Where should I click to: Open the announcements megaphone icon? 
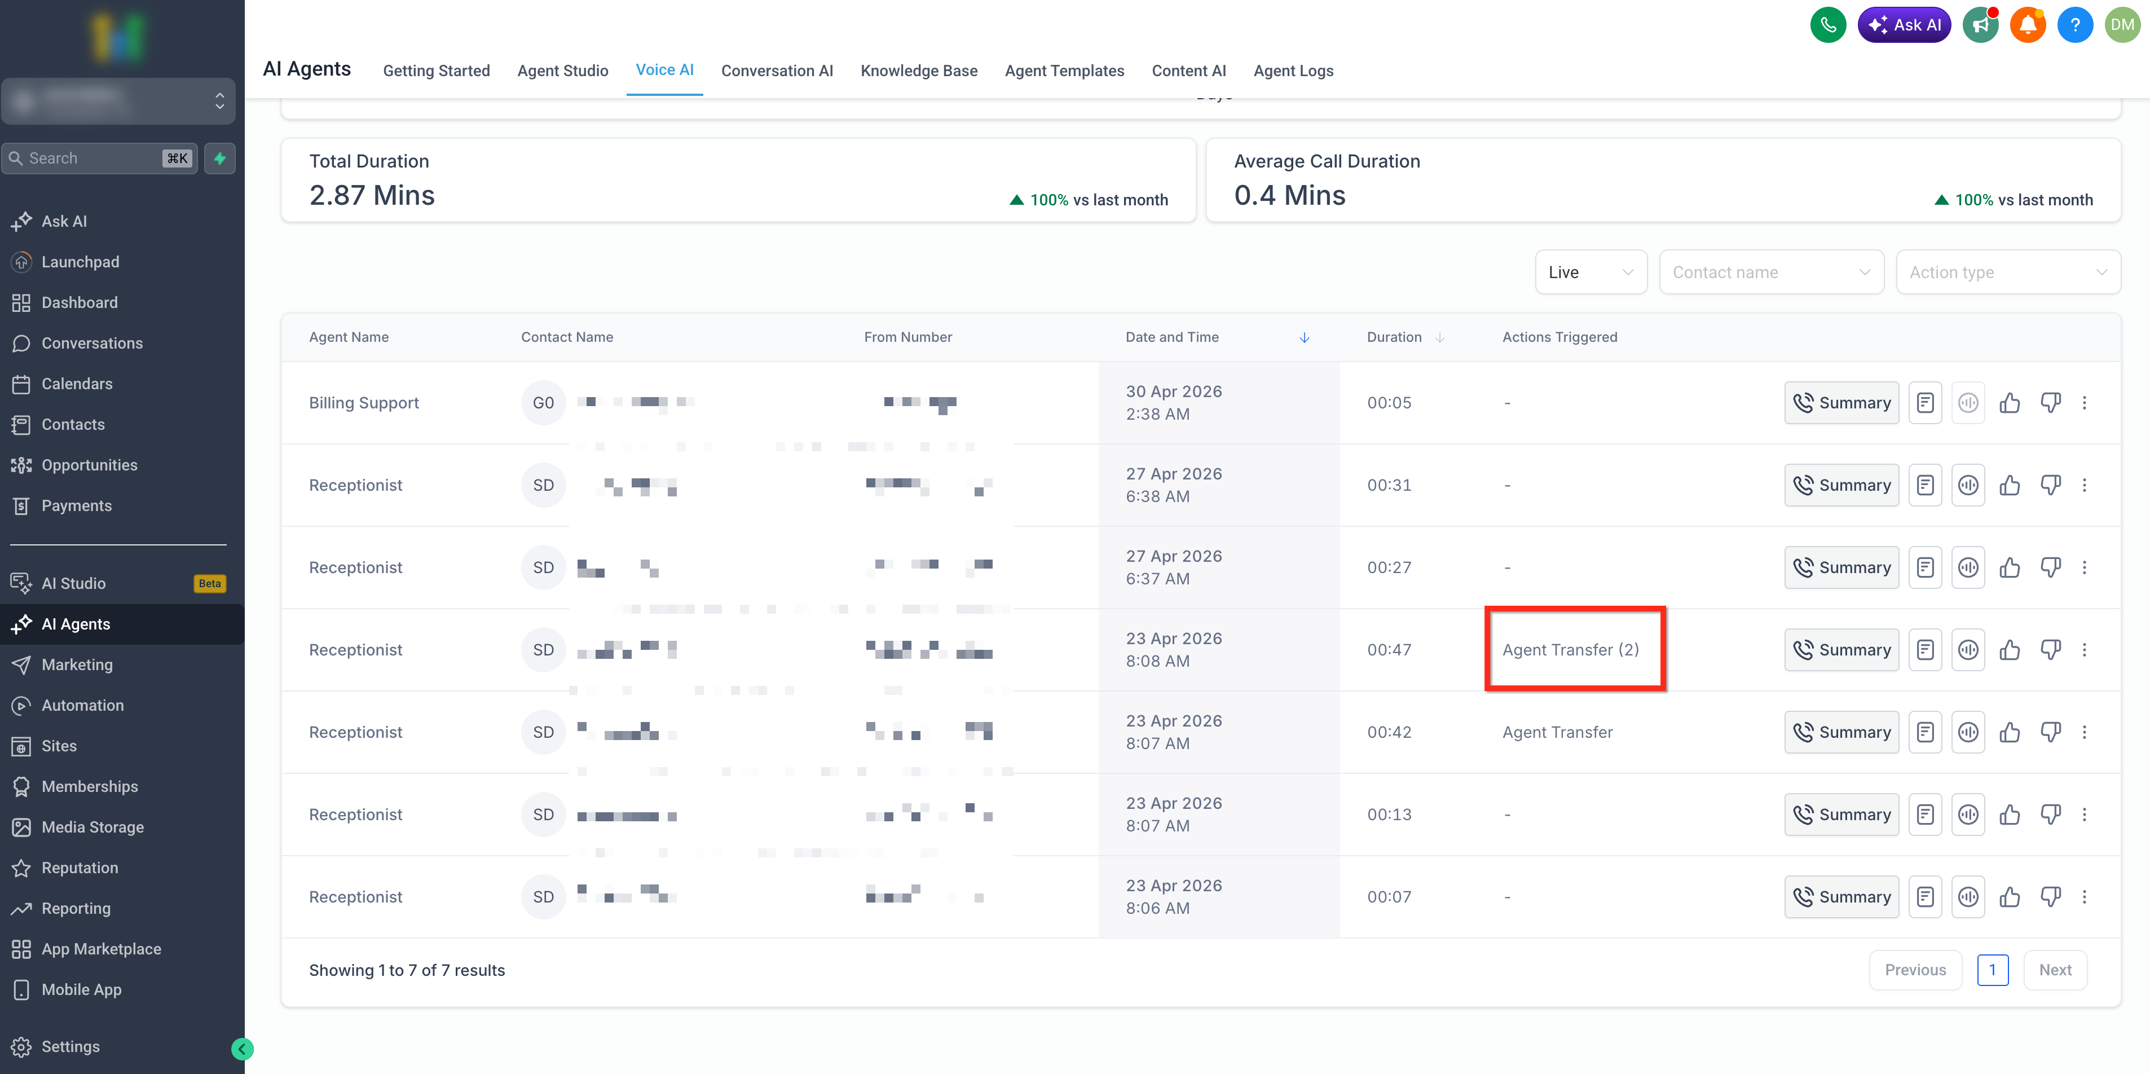click(1980, 25)
